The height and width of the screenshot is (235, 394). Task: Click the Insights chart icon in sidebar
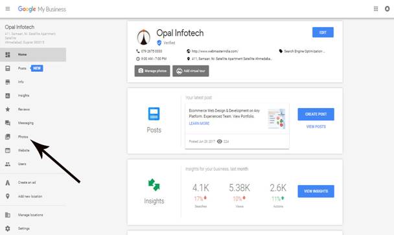pos(8,96)
